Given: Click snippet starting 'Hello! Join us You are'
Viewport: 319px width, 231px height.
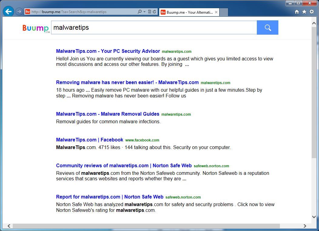Looking at the screenshot, I should (x=165, y=62).
